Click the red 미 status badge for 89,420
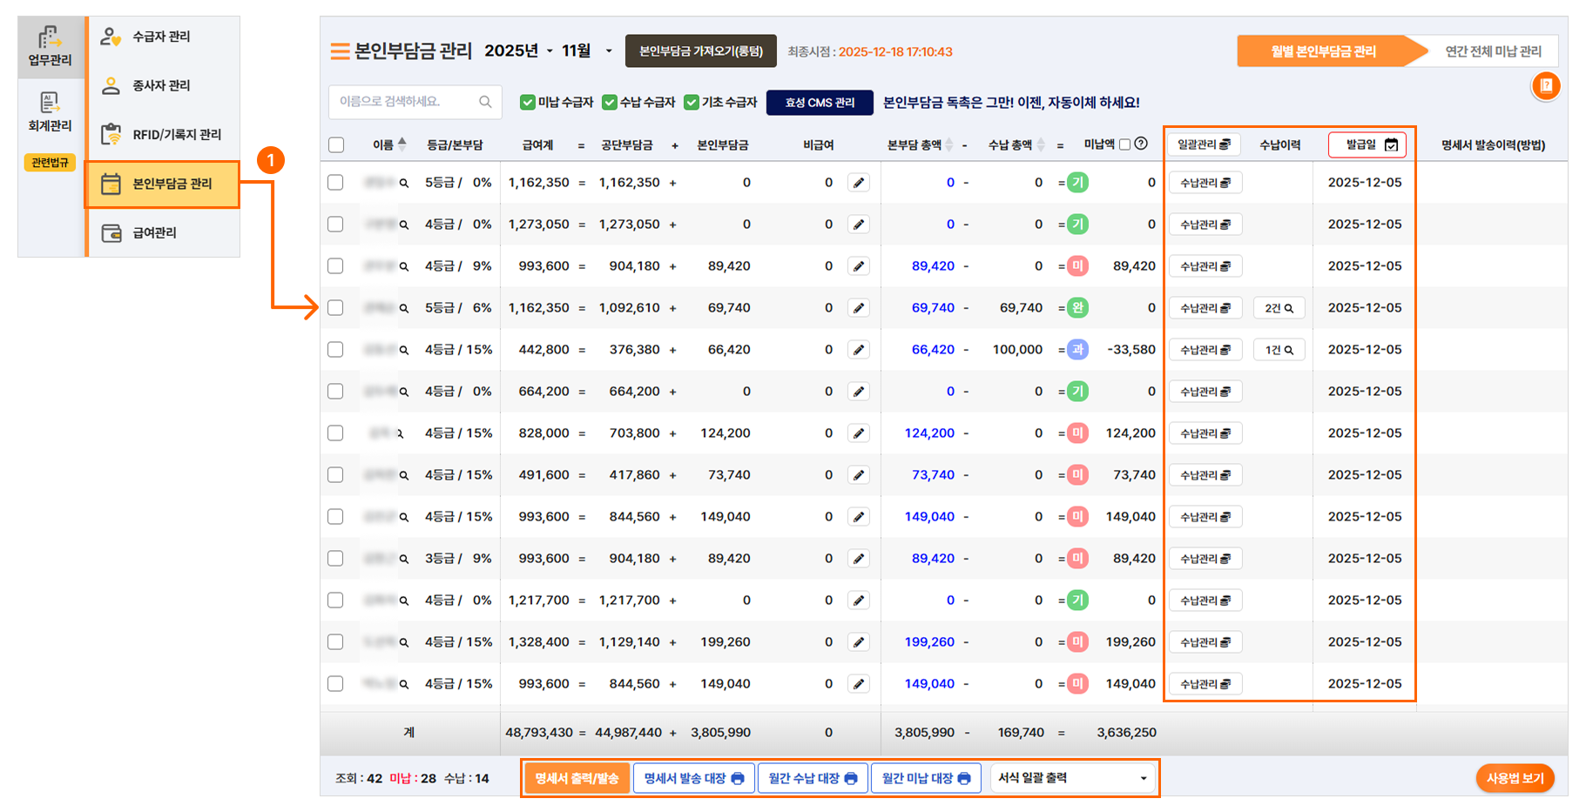Image resolution: width=1586 pixels, height=812 pixels. pos(1077,266)
